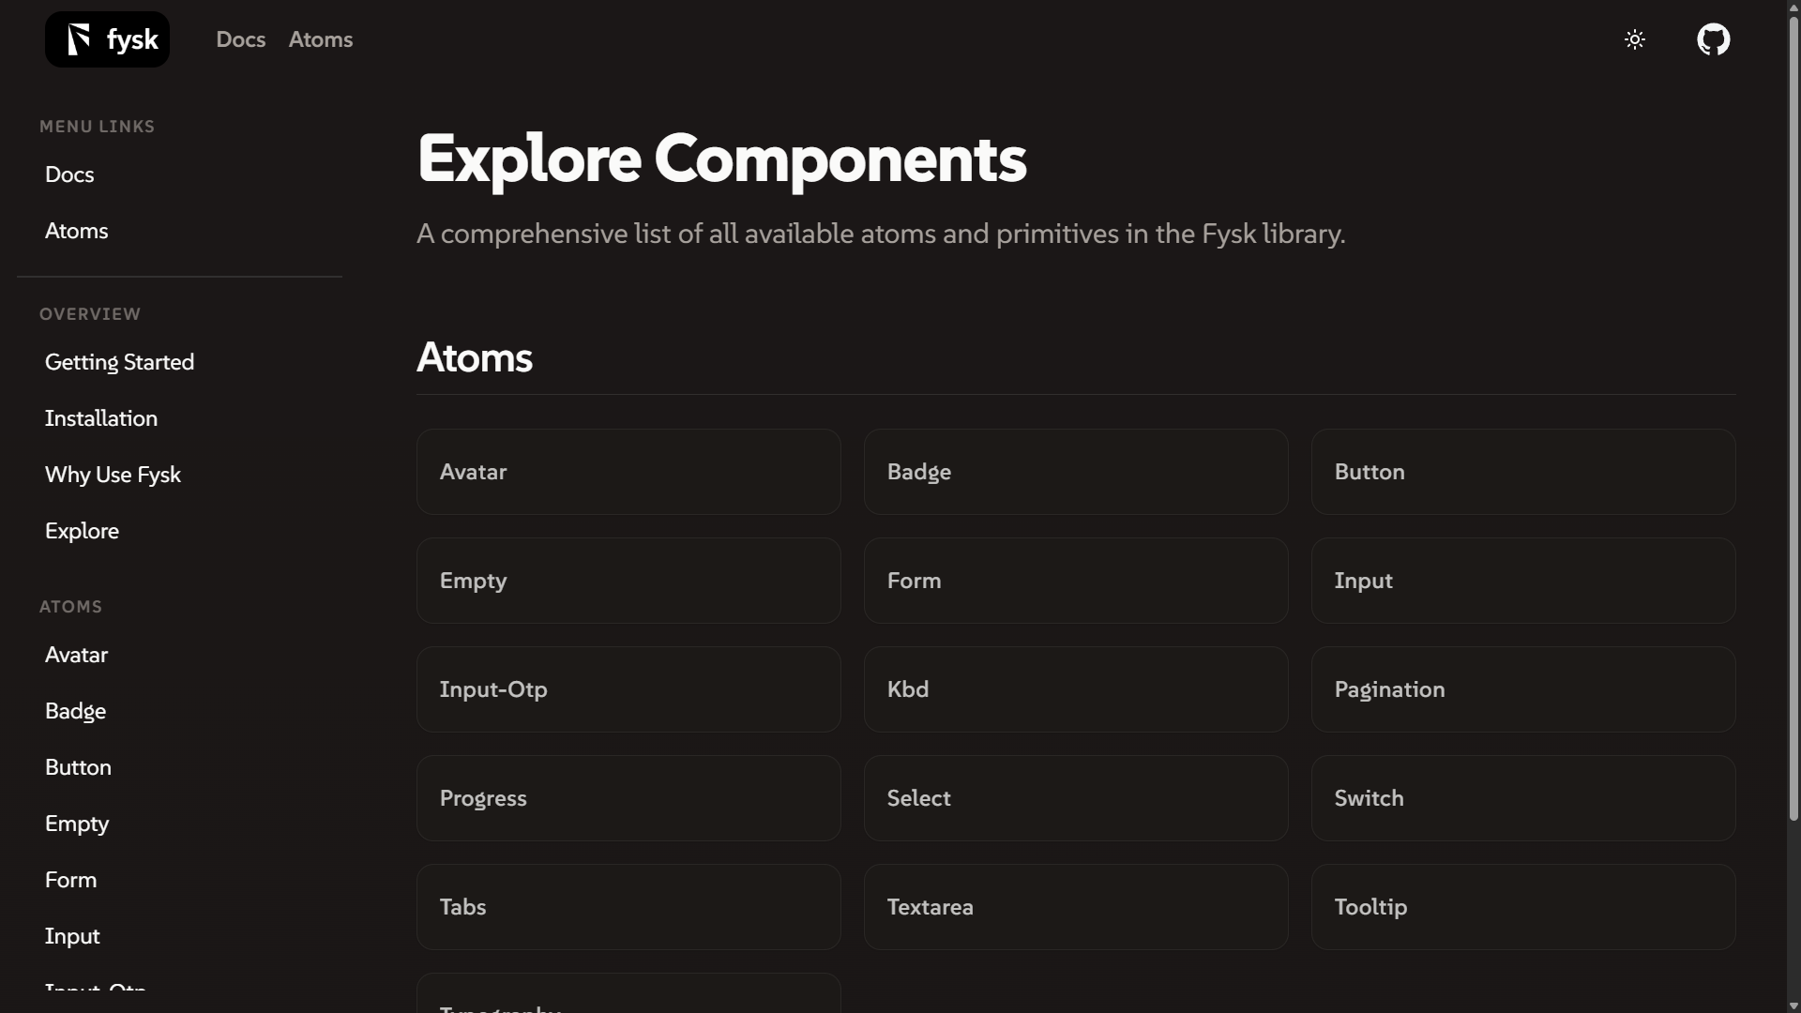Click the scrollbar up arrow
1801x1013 pixels.
click(x=1792, y=8)
